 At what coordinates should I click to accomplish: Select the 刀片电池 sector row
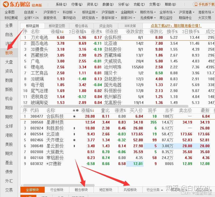(118, 37)
